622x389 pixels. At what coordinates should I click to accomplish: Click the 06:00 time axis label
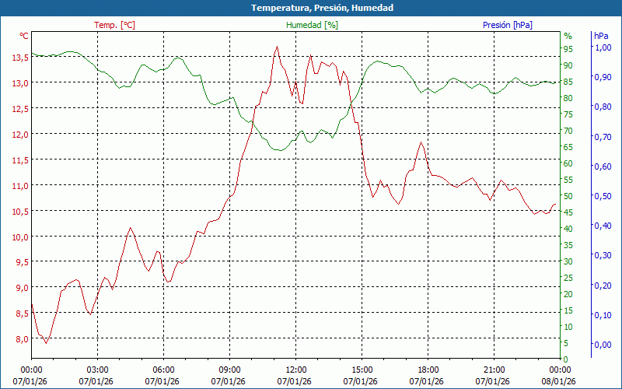coord(163,370)
